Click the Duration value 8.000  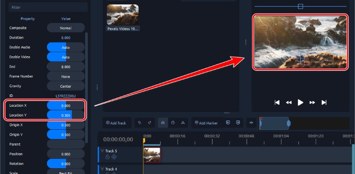66,38
